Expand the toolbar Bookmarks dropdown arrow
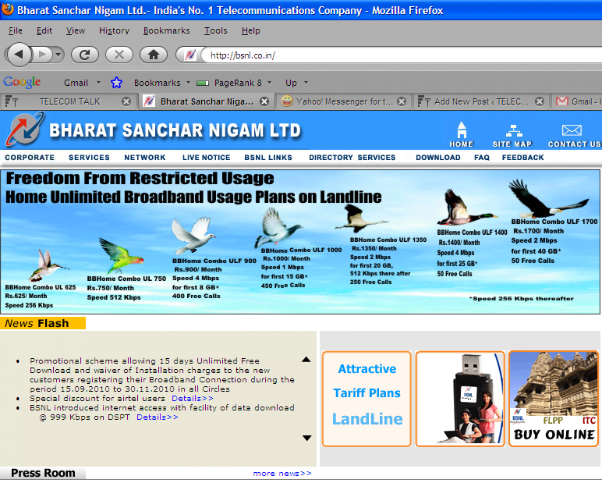Viewport: 602px width, 483px height. 188,82
